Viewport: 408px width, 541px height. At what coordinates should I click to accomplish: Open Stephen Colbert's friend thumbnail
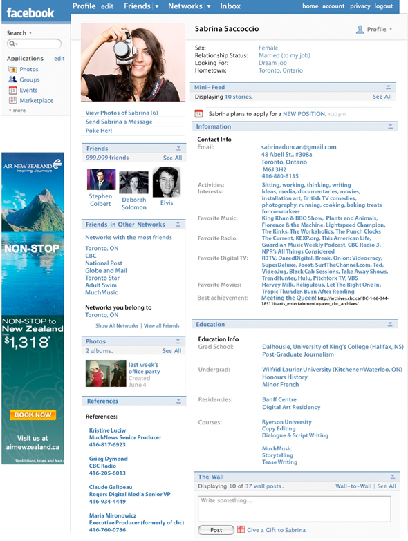pyautogui.click(x=101, y=180)
